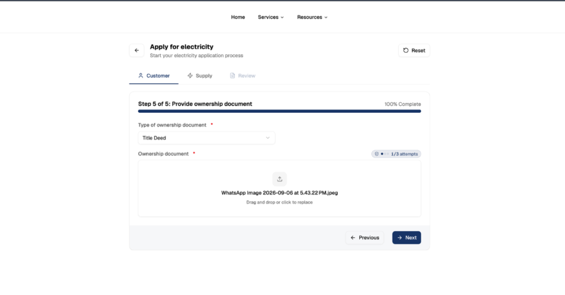Click 'Drag and drop or click to replace'
565x295 pixels.
[280, 203]
